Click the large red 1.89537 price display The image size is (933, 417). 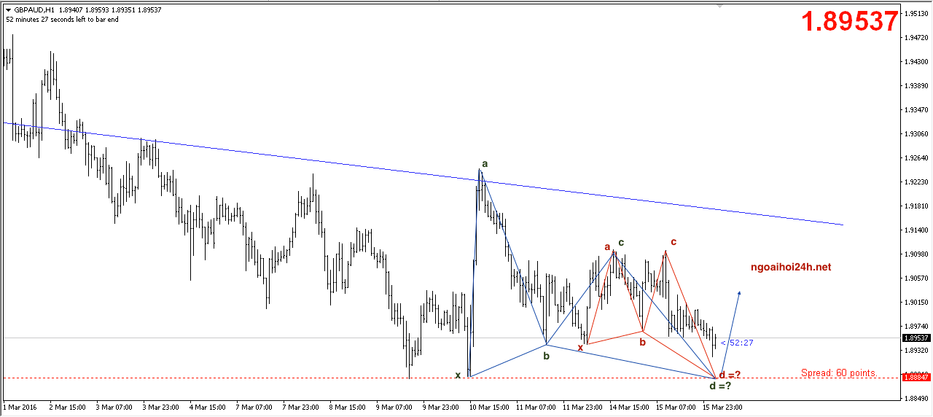pyautogui.click(x=850, y=22)
